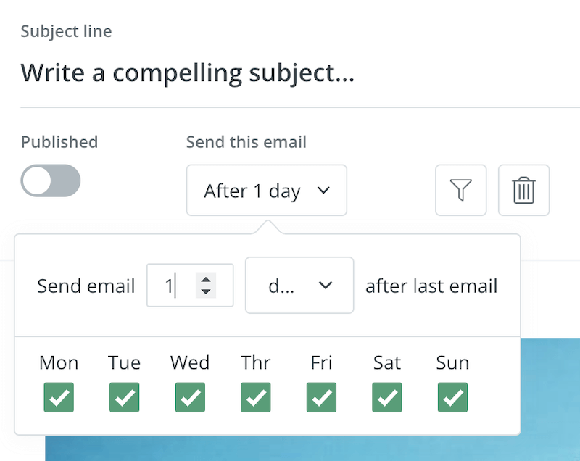Uncheck the Sun checkbox
The width and height of the screenshot is (580, 461).
pos(452,397)
